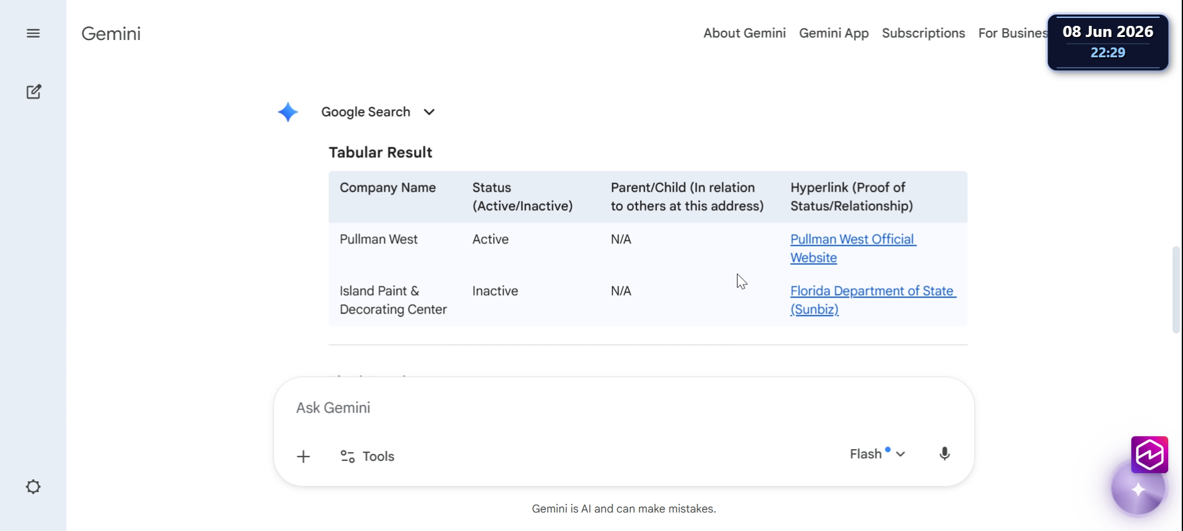Click the page vertical scrollbar thumb
This screenshot has width=1183, height=531.
pyautogui.click(x=1176, y=290)
